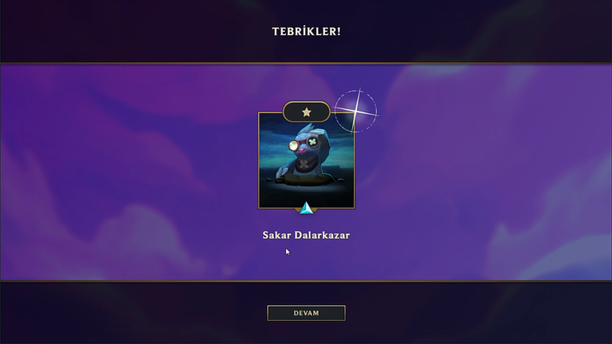Click the purple cloud banner left of card
Viewport: 612px width, 344px height.
tap(129, 172)
